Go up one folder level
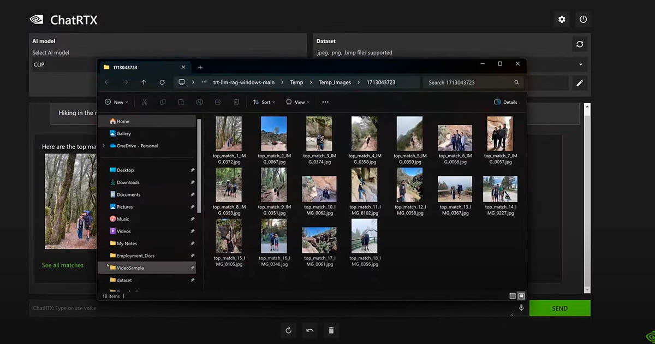 pos(144,82)
